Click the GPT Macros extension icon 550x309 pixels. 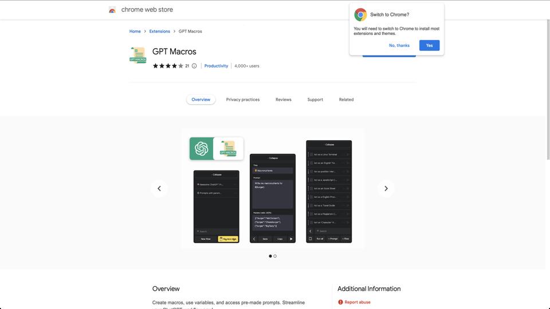pyautogui.click(x=138, y=55)
